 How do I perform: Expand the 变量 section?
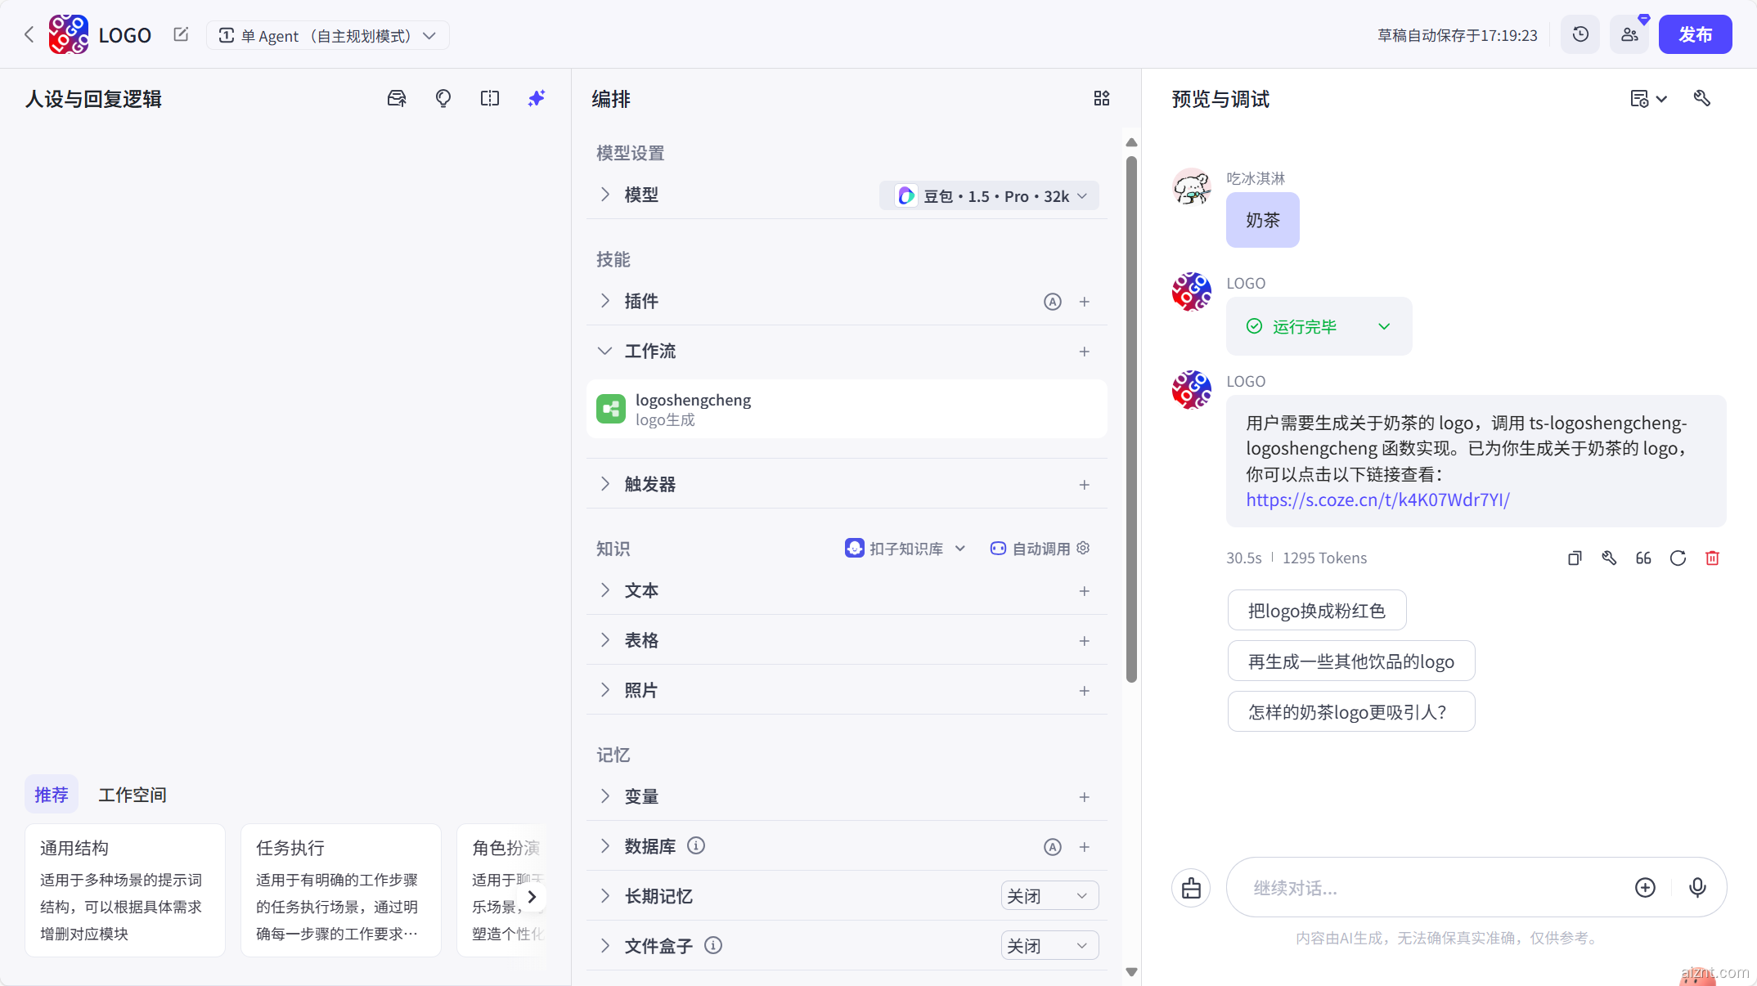(605, 796)
